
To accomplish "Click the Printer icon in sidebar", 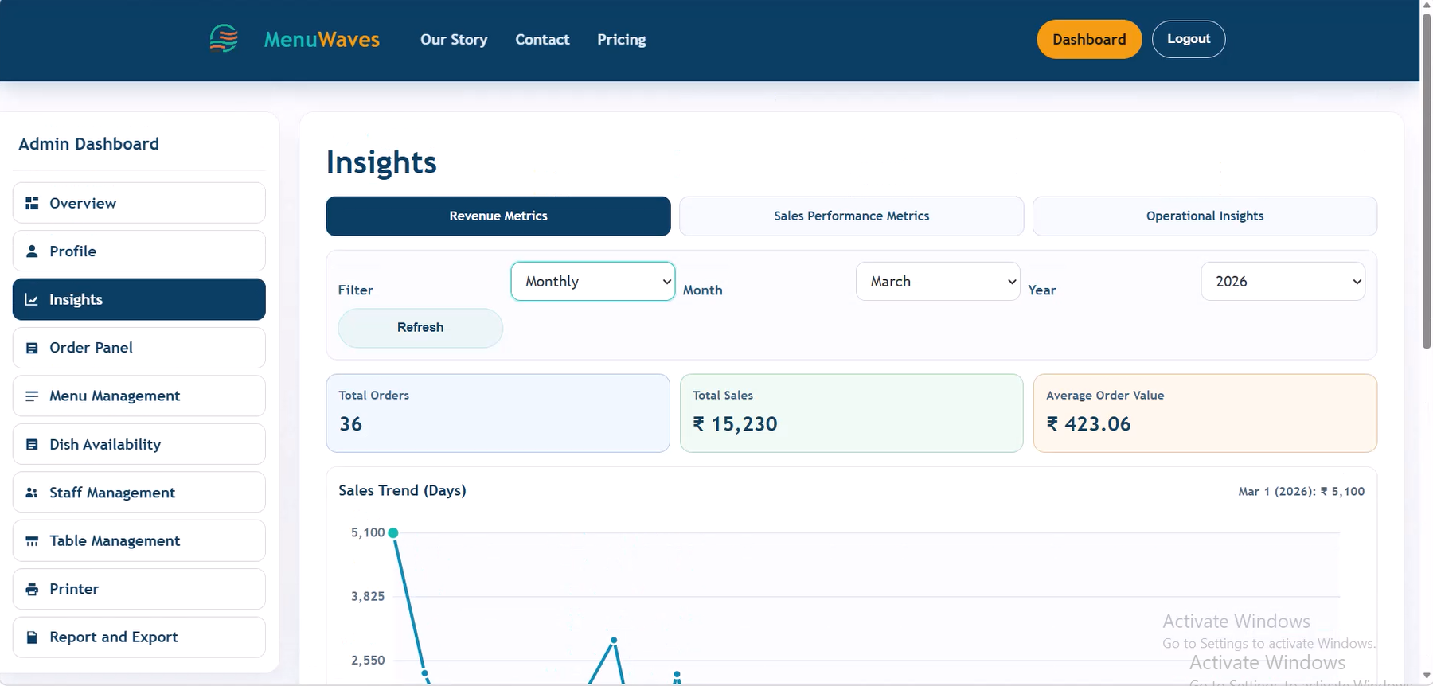I will 32,589.
